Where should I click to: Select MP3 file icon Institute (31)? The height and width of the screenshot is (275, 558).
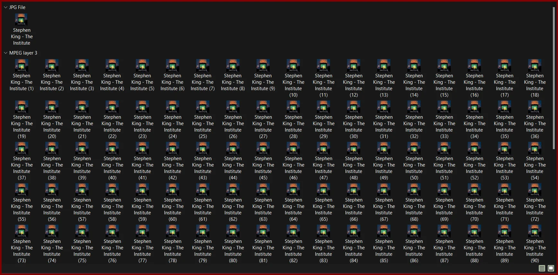[384, 107]
